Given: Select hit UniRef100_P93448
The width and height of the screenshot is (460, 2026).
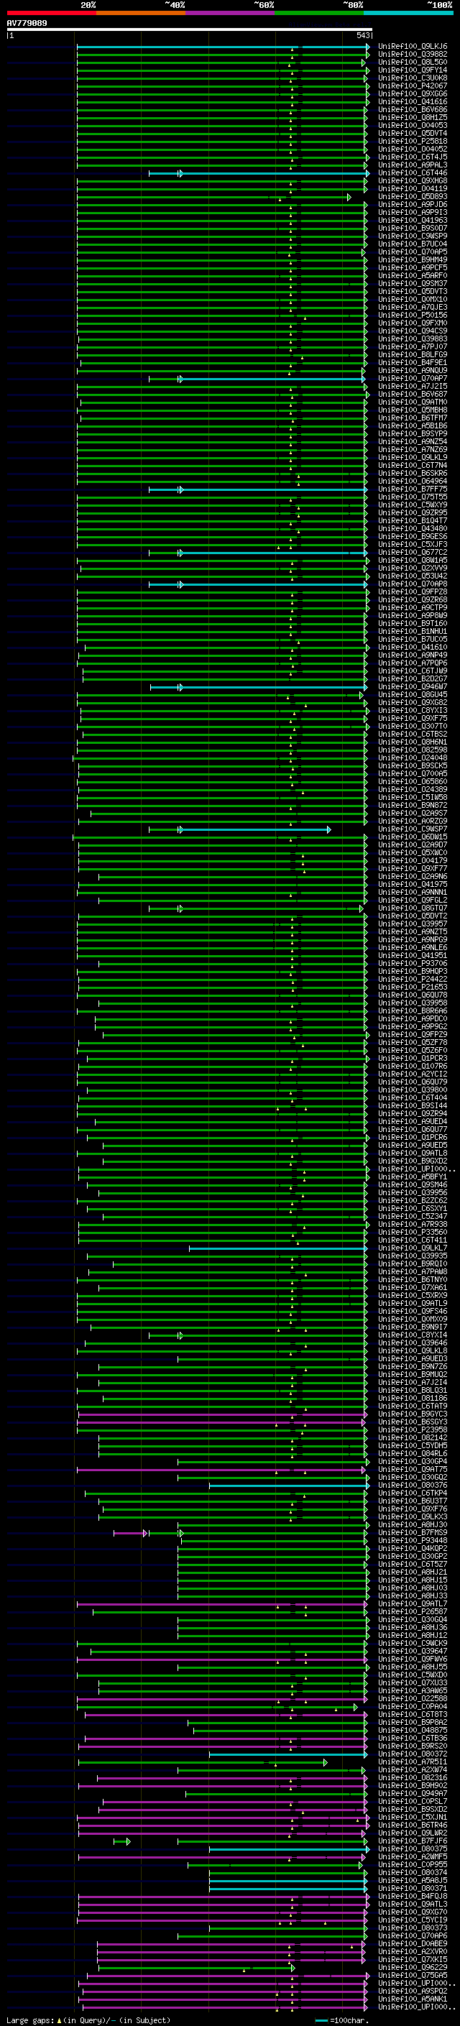Looking at the screenshot, I should 413,1540.
